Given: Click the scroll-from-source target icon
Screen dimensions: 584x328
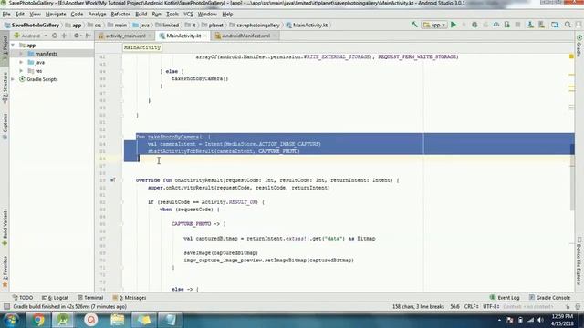Looking at the screenshot, I should click(x=55, y=36).
